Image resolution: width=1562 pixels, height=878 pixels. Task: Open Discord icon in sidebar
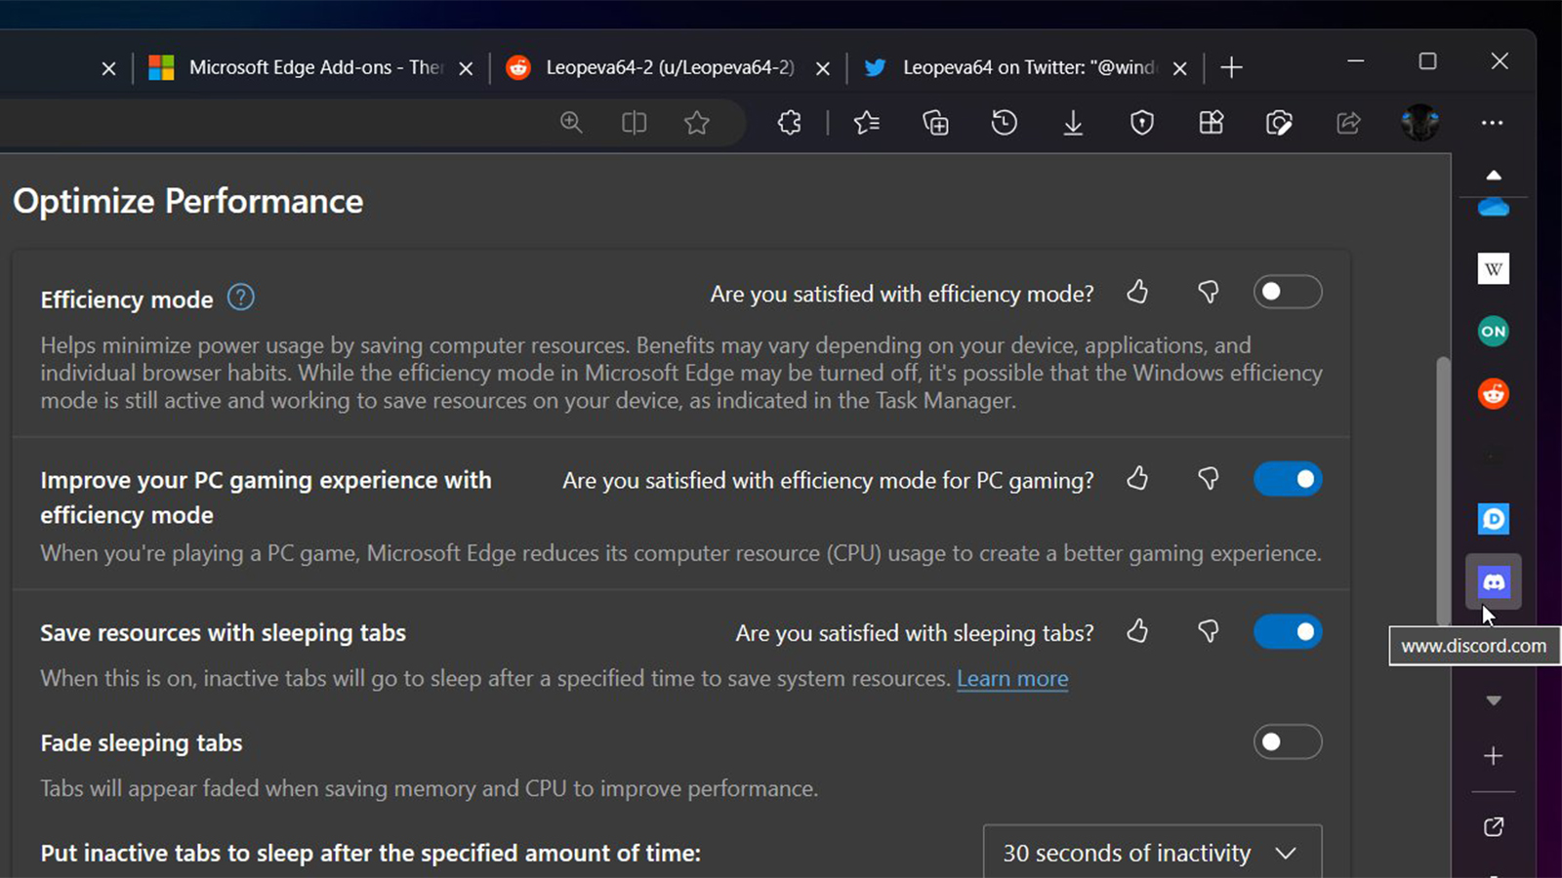click(x=1494, y=582)
